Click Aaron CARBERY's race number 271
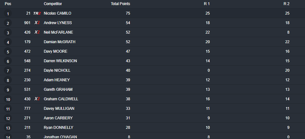The image size is (305, 139). pos(27,118)
